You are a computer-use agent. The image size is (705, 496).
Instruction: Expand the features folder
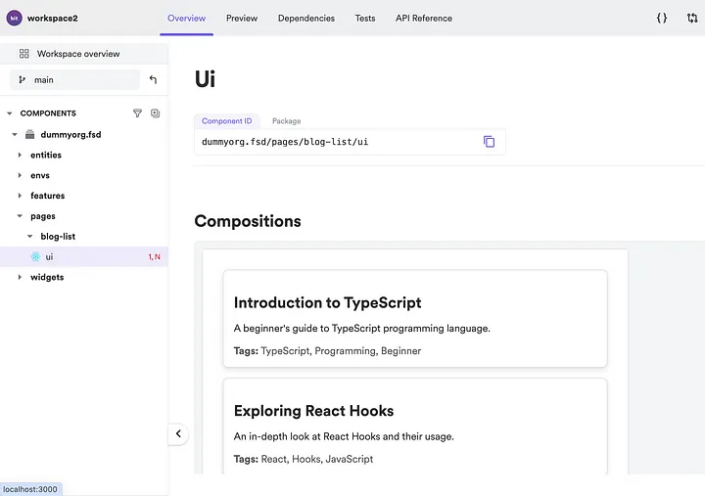[20, 196]
